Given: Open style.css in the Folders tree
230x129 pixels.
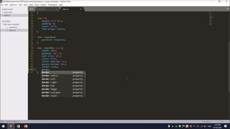Looking at the screenshot, I should (12, 30).
